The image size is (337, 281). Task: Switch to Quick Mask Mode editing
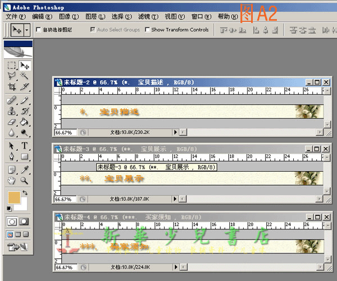coord(24,222)
